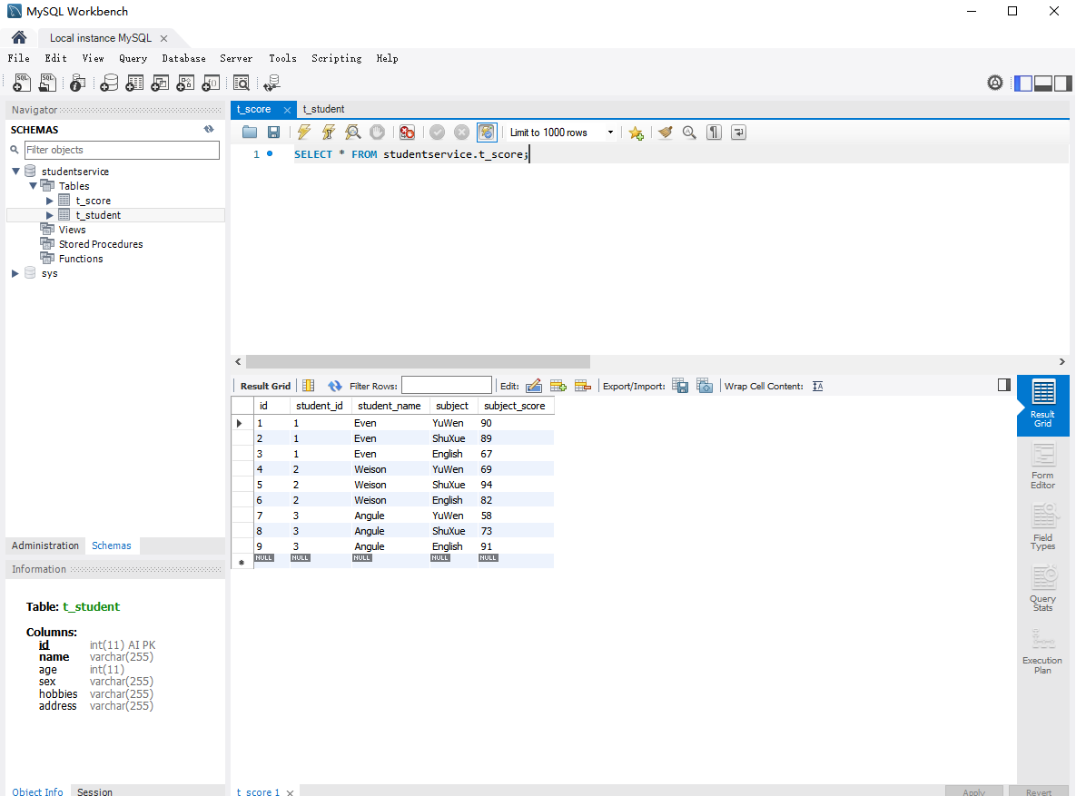Execute statement under cursor icon

(x=329, y=133)
